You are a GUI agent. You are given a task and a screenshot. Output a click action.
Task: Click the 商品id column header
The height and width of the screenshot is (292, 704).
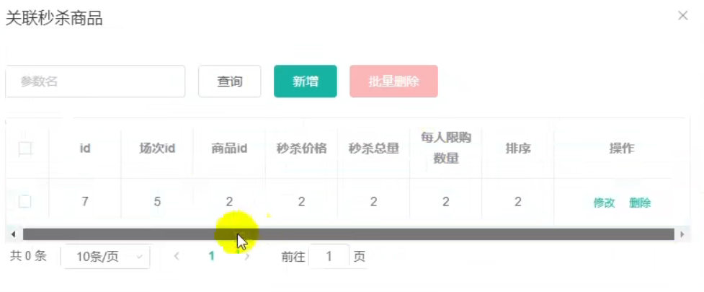(229, 149)
